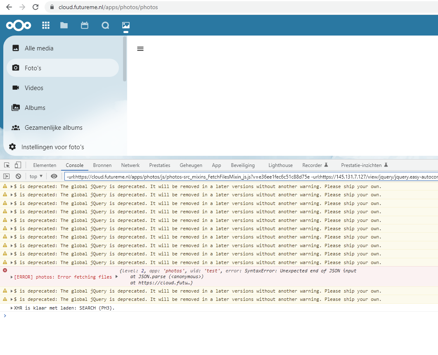The image size is (438, 355).
Task: Click the settings gear icon
Action: tap(12, 147)
